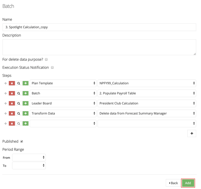Delete the empty last step row
The image size is (201, 189).
tap(12, 124)
